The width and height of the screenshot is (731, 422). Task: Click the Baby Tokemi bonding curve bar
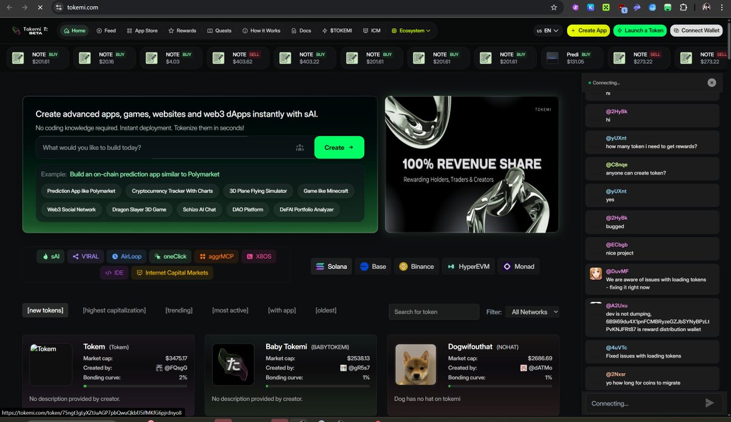coord(318,386)
